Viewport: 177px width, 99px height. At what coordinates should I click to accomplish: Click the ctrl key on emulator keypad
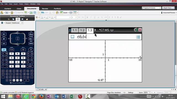coord(4,50)
